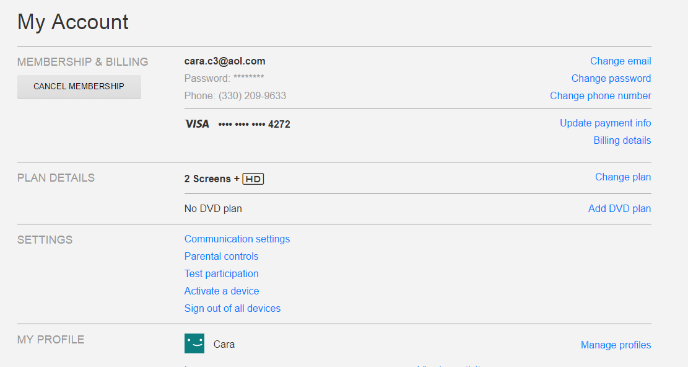Select Change phone number link
The height and width of the screenshot is (367, 688).
tap(600, 95)
